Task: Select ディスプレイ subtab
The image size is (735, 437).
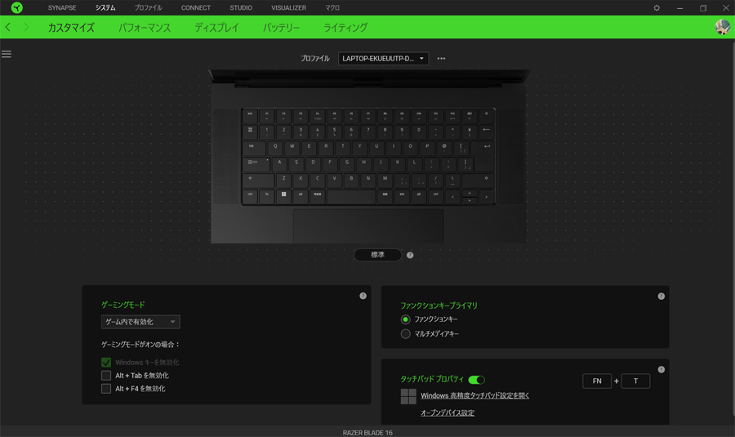Action: coord(216,28)
